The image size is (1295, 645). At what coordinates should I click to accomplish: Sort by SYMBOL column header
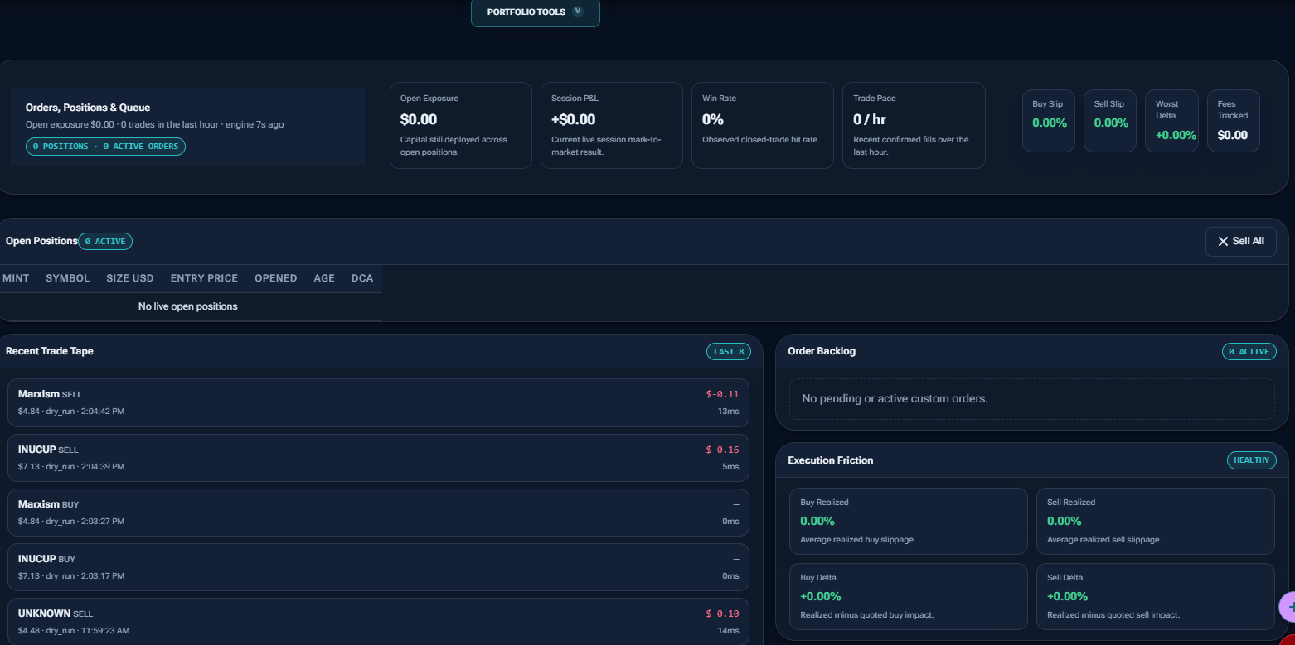click(x=68, y=278)
